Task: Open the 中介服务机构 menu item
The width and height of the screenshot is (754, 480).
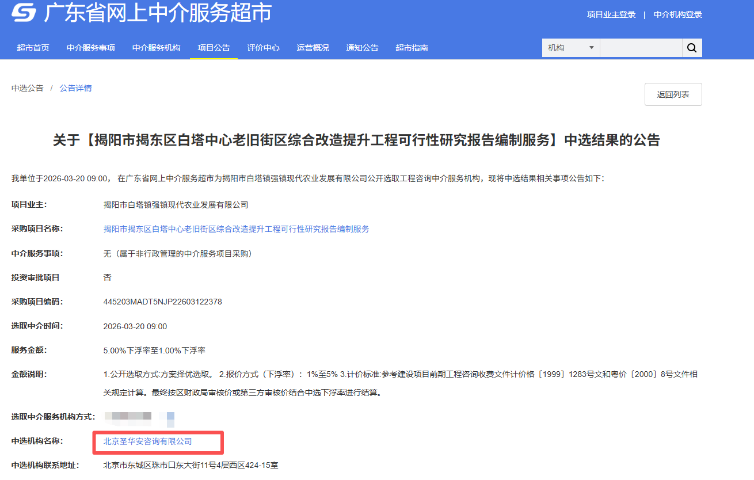Action: (x=157, y=48)
